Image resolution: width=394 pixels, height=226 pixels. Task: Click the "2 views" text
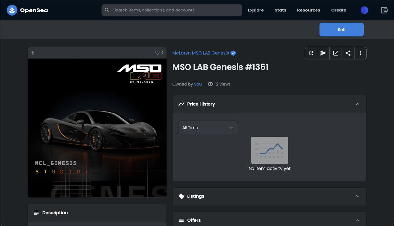click(x=223, y=84)
